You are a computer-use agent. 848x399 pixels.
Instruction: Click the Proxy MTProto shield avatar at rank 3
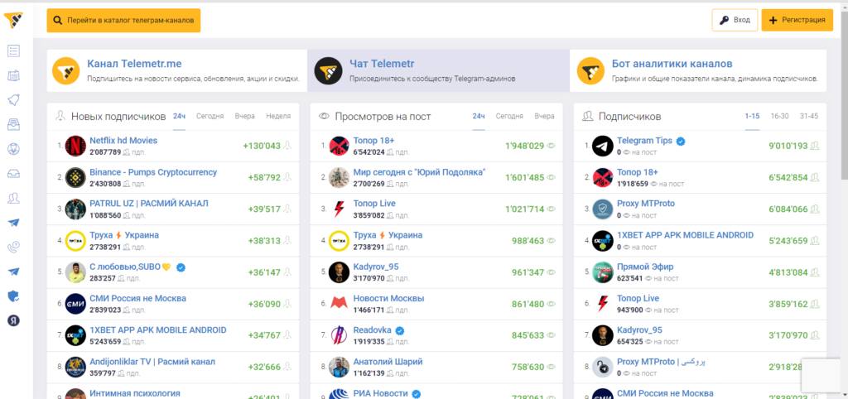click(x=603, y=209)
